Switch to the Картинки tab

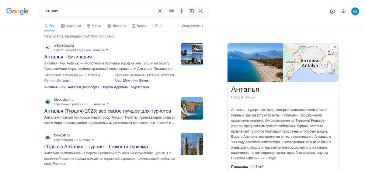pos(71,26)
